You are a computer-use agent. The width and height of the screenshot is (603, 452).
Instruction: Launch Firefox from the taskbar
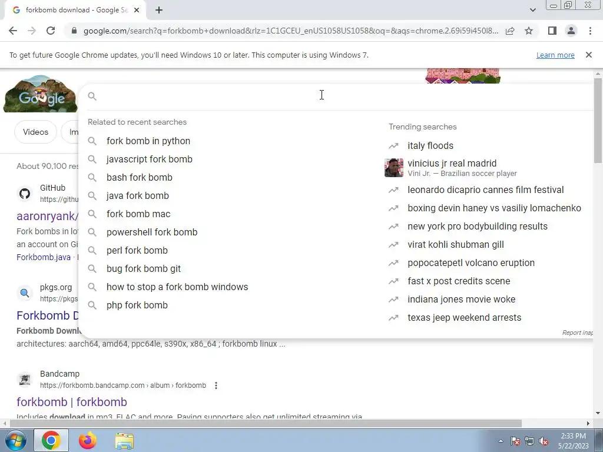88,440
